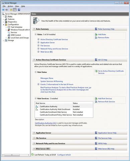130x161 pixels.
Task: Collapse the Role Services subsection chevron
Action: point(36,99)
